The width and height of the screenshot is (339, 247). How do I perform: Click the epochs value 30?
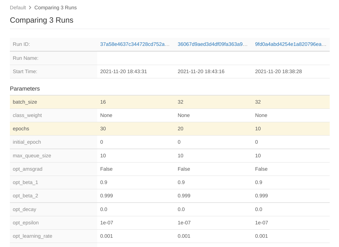click(103, 129)
